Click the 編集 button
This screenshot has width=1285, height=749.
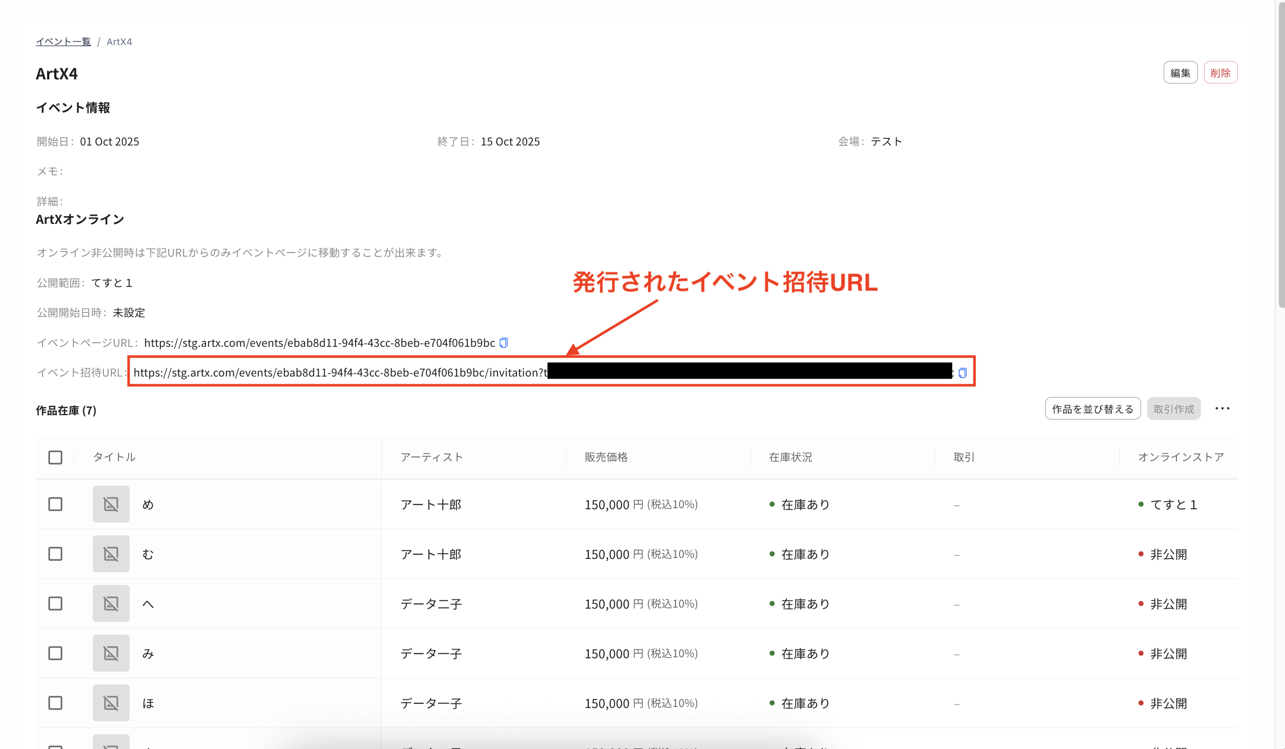[x=1180, y=72]
